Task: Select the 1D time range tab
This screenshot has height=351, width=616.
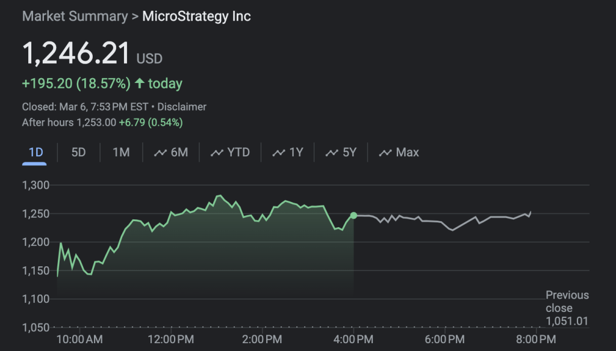Action: [36, 153]
